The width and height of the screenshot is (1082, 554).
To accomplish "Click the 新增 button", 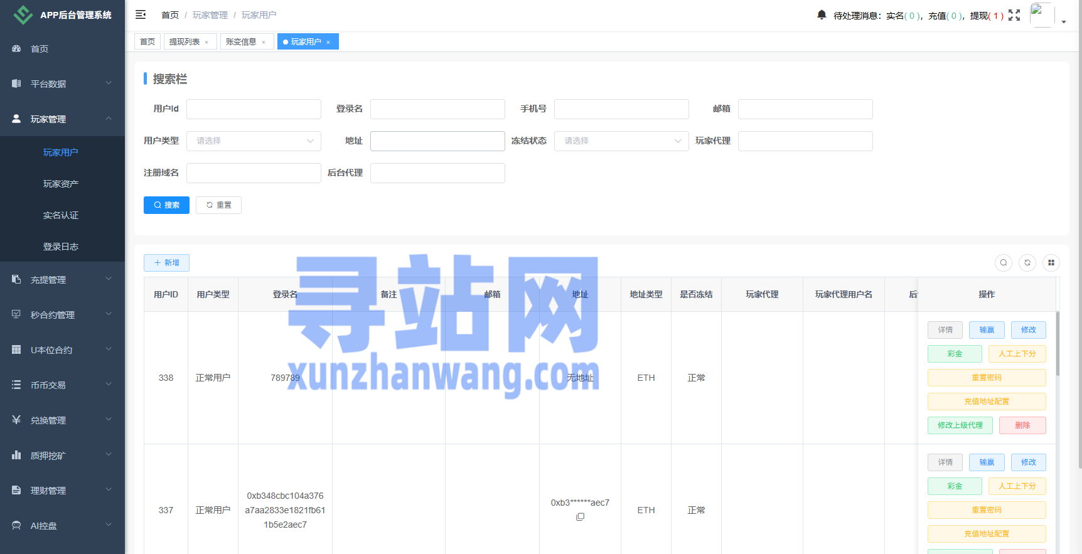I will [x=166, y=263].
